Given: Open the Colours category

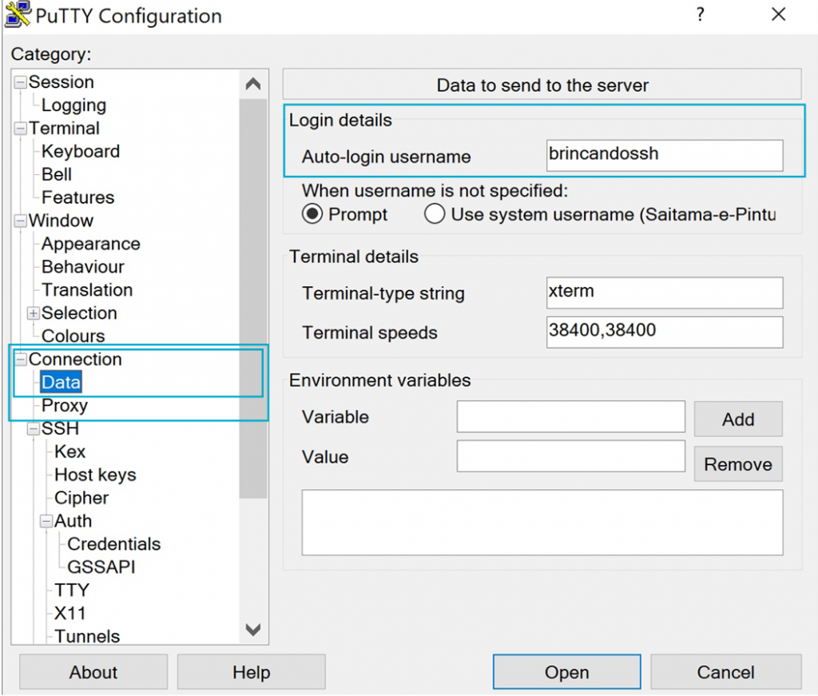Looking at the screenshot, I should pyautogui.click(x=73, y=336).
